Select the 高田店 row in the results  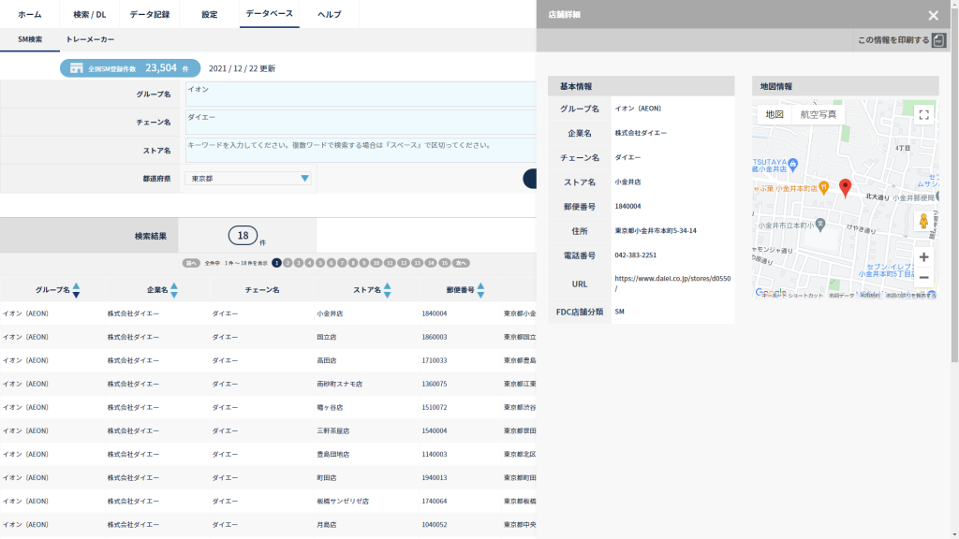[x=268, y=360]
